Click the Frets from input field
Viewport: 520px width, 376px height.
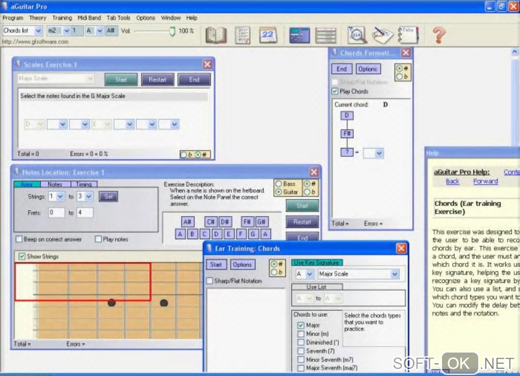[x=56, y=213]
